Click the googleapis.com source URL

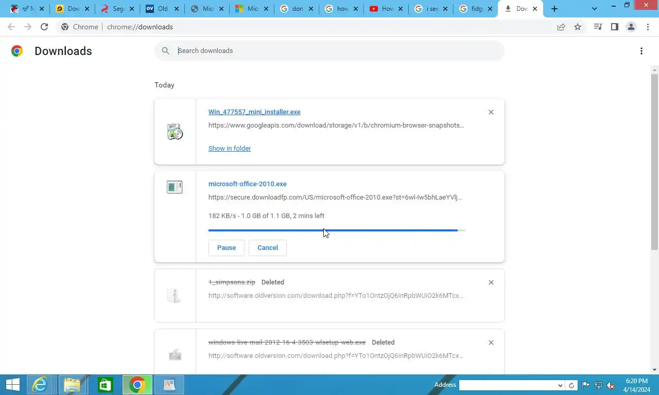pos(336,125)
